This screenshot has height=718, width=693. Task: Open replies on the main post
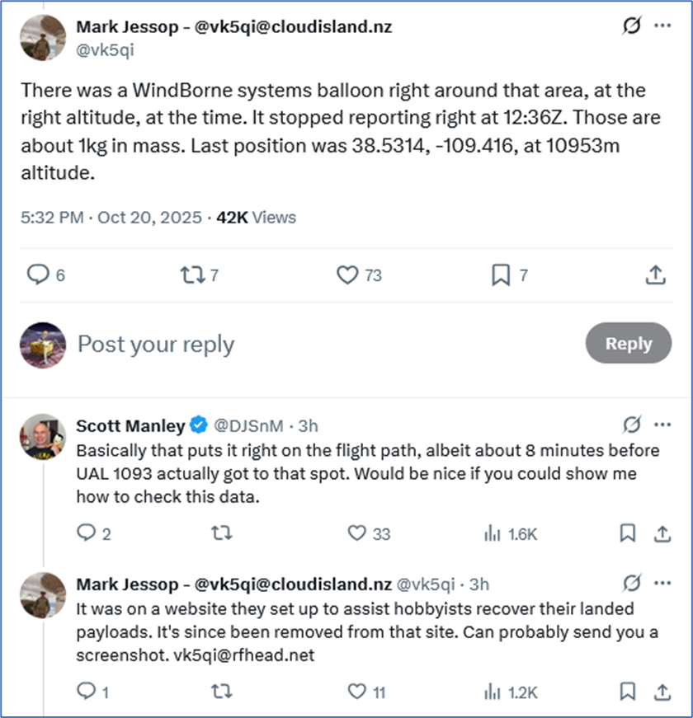coord(39,275)
